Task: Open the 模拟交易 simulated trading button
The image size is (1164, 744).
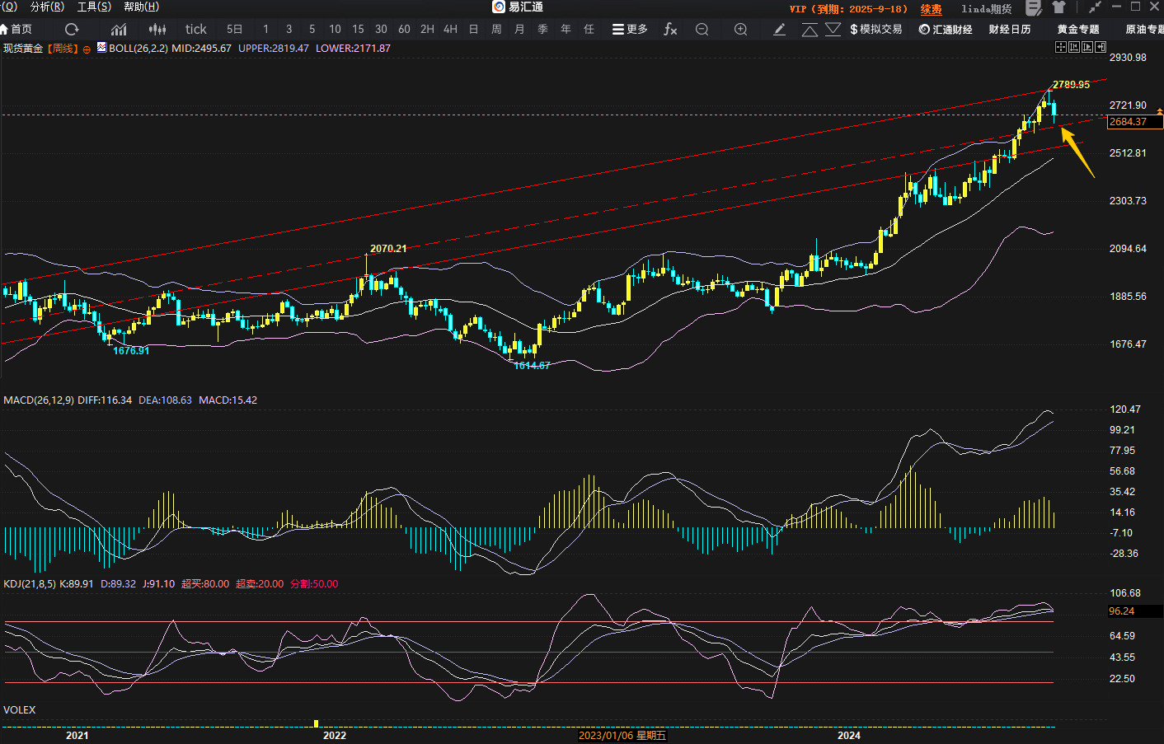Action: pos(875,29)
